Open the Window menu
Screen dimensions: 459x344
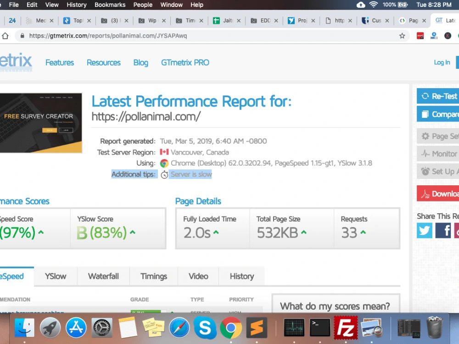pos(172,5)
